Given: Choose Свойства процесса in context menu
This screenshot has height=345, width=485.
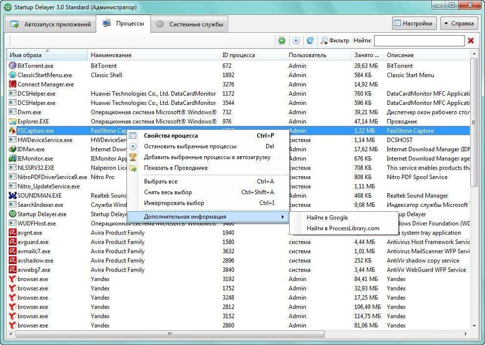Looking at the screenshot, I should (x=208, y=135).
